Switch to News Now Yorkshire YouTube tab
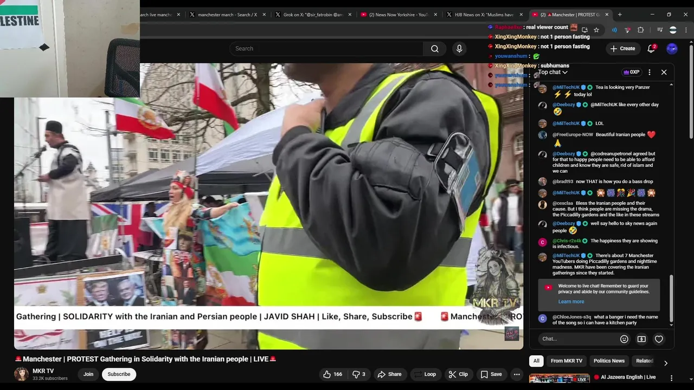The width and height of the screenshot is (694, 390). [x=398, y=15]
